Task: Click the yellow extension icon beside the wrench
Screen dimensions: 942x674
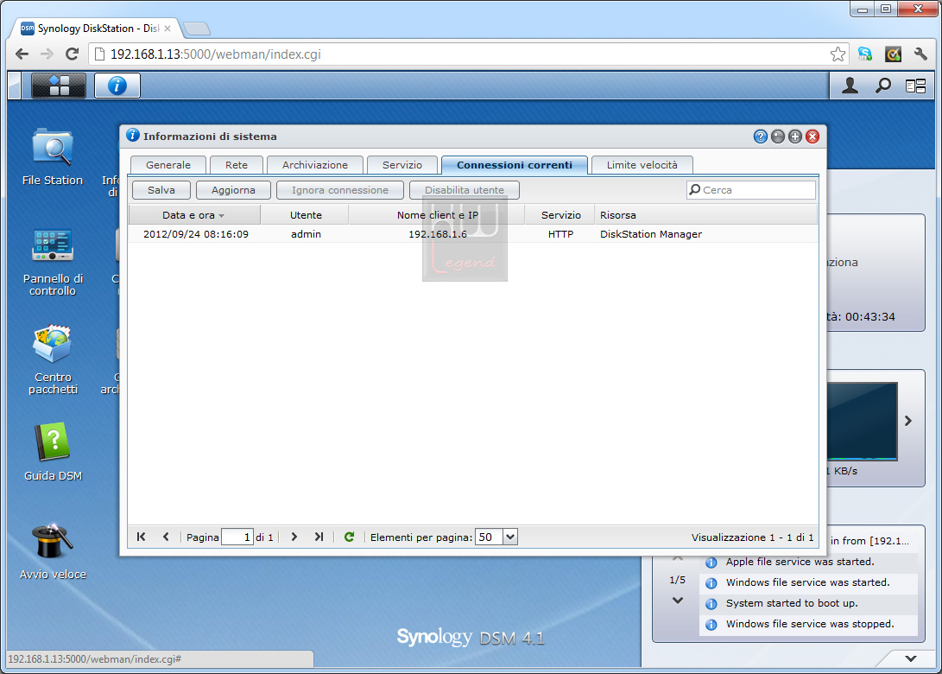Action: click(894, 54)
